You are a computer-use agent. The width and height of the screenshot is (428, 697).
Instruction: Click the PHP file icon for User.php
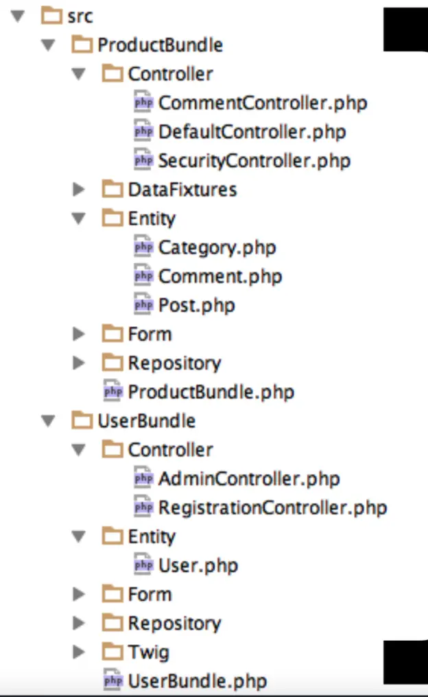pos(143,565)
